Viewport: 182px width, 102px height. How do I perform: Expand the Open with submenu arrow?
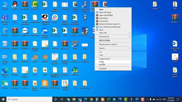point(130,33)
